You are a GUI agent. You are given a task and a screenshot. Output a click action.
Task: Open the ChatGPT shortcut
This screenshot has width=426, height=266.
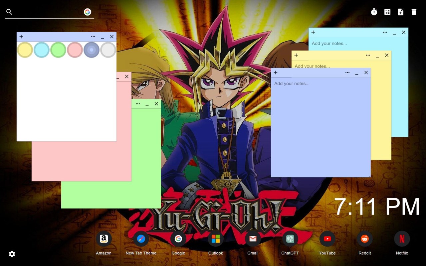290,239
